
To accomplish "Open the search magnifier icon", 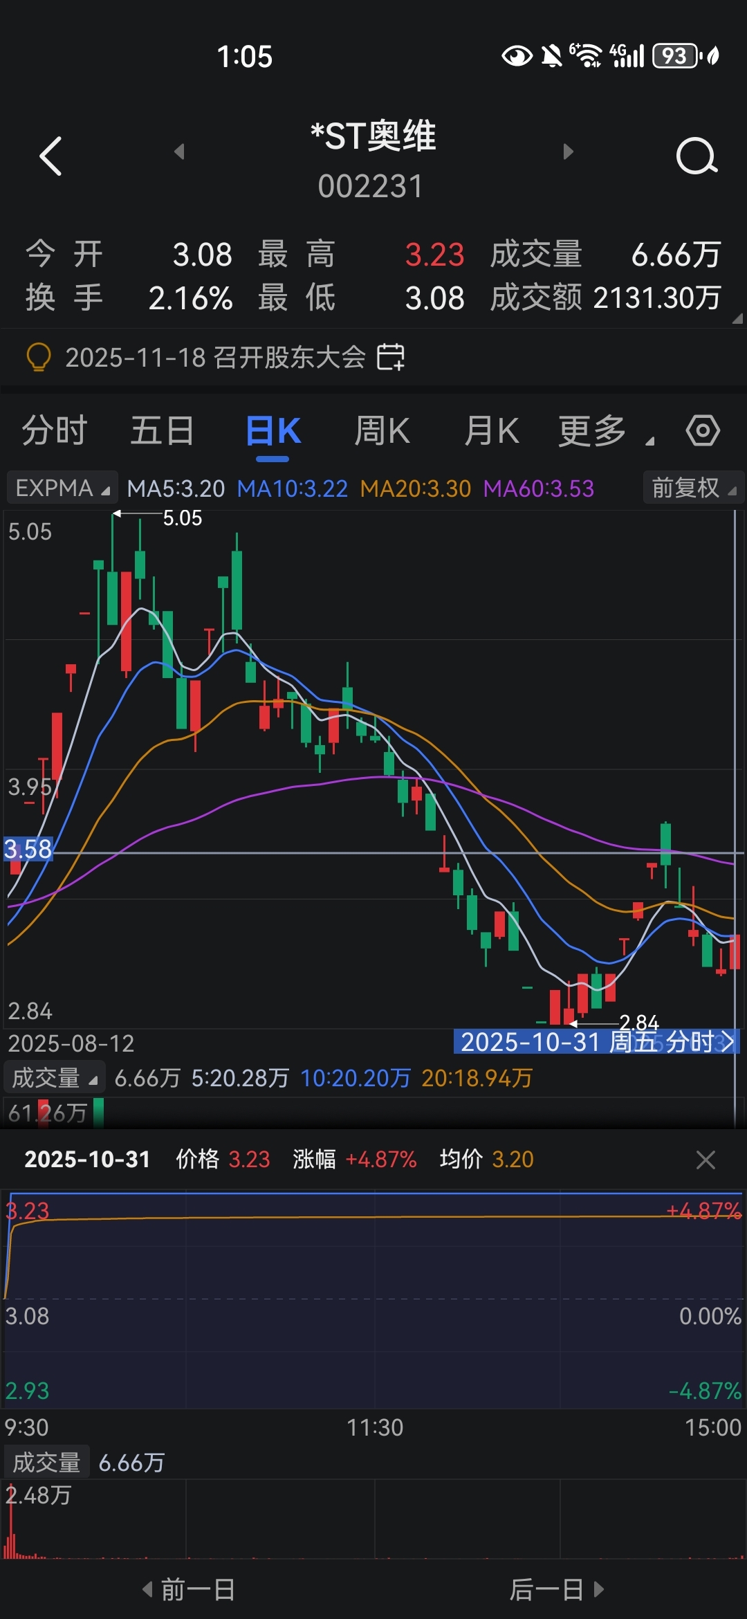I will [x=697, y=156].
